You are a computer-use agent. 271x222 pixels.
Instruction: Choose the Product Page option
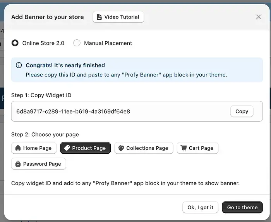pos(86,148)
